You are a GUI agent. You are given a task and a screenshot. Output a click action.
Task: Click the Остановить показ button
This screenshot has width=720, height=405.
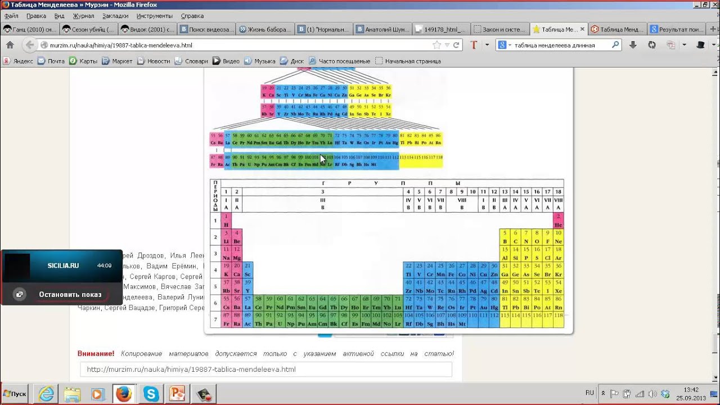click(70, 294)
